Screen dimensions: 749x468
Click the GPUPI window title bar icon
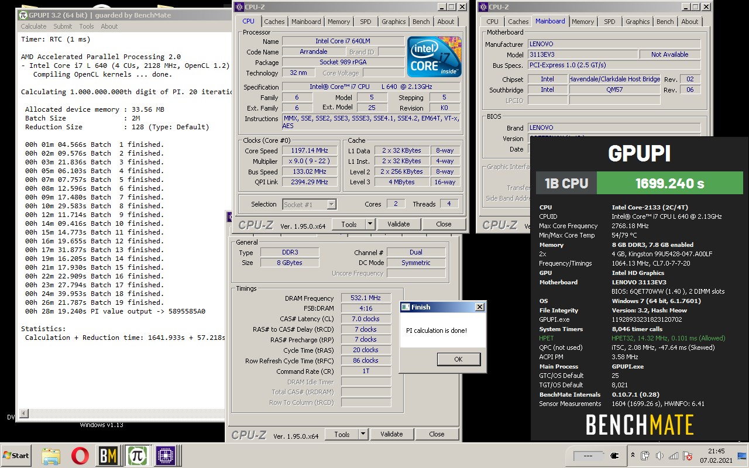click(x=23, y=15)
